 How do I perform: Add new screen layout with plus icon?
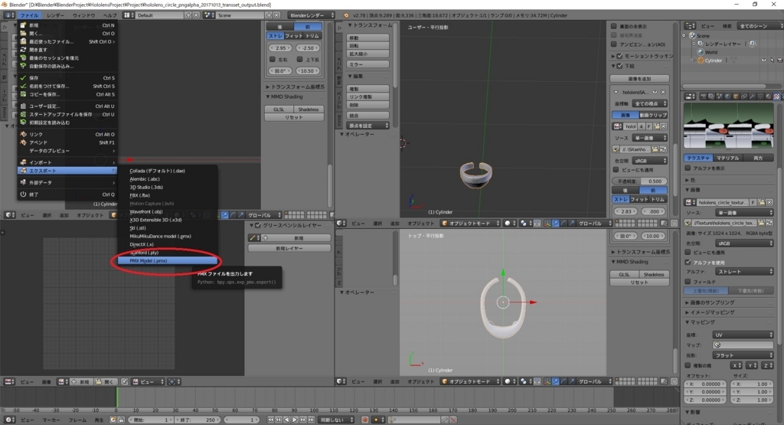point(188,15)
